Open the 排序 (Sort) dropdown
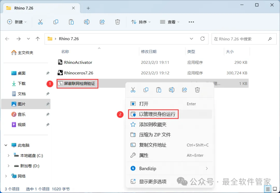The image size is (280, 193). tap(141, 22)
